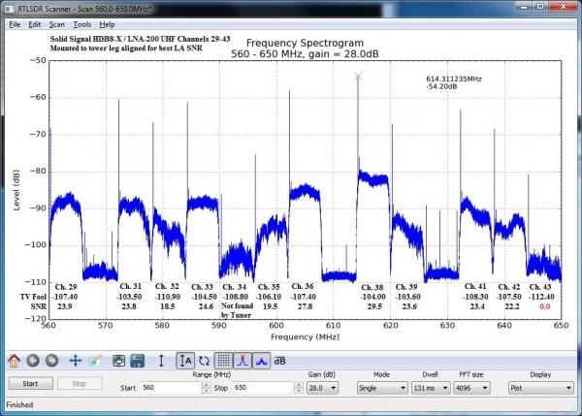Select the Pan axes tool
Screen dimensions: 582x416
point(75,361)
